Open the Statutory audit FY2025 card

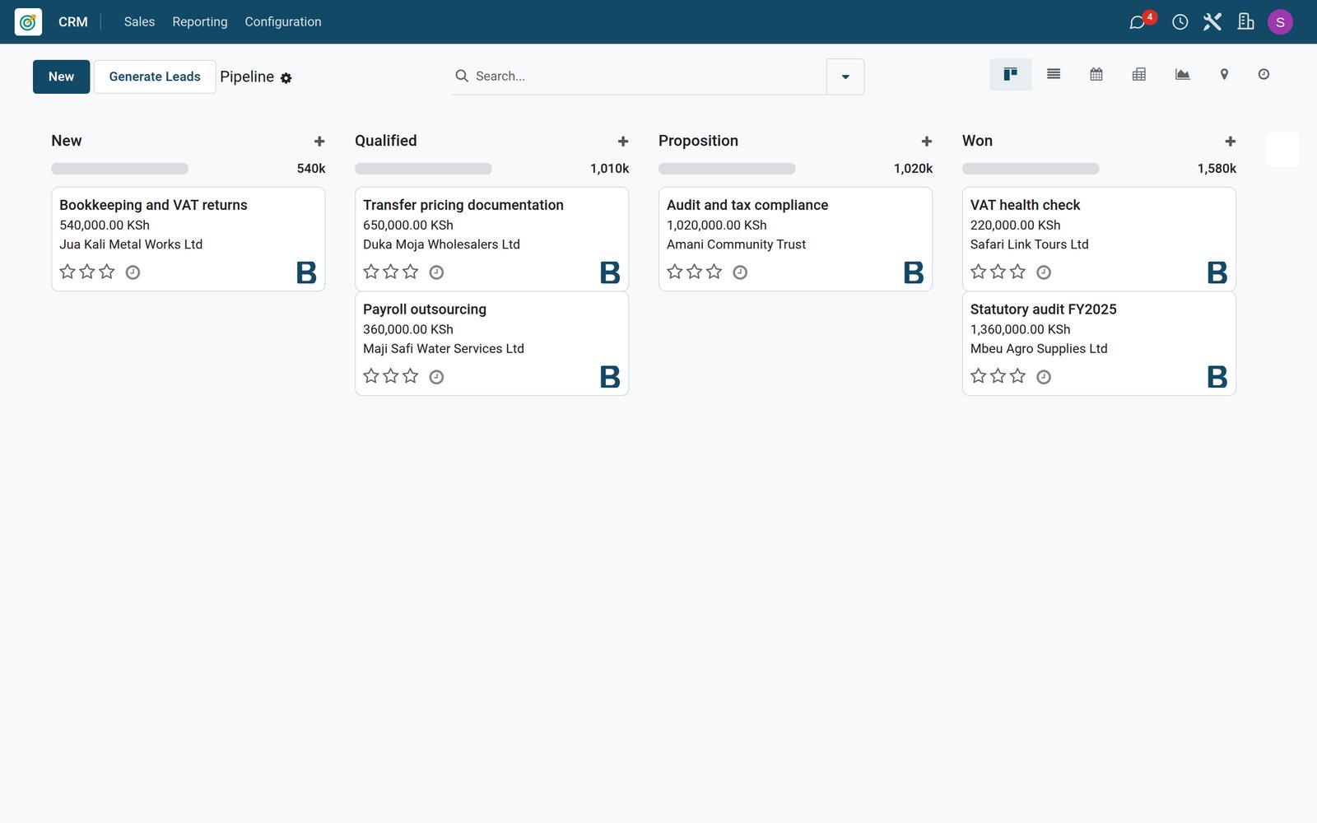(x=1099, y=343)
